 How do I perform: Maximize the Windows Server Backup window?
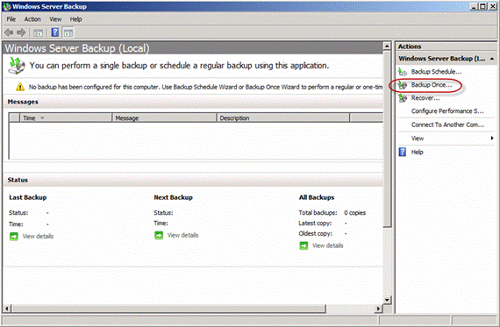(x=482, y=6)
